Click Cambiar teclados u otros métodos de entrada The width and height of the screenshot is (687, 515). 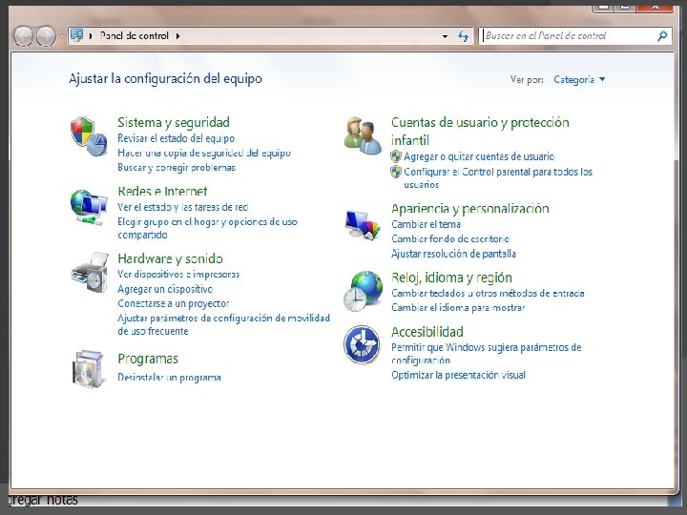click(488, 293)
